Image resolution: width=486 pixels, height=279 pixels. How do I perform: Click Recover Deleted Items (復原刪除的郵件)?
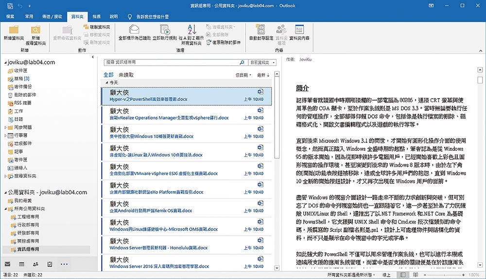(224, 42)
